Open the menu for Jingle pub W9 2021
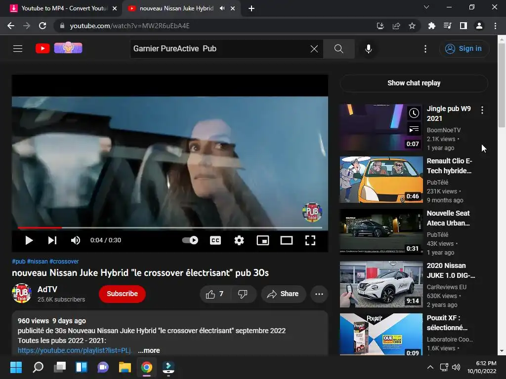This screenshot has width=506, height=379. pos(482,110)
